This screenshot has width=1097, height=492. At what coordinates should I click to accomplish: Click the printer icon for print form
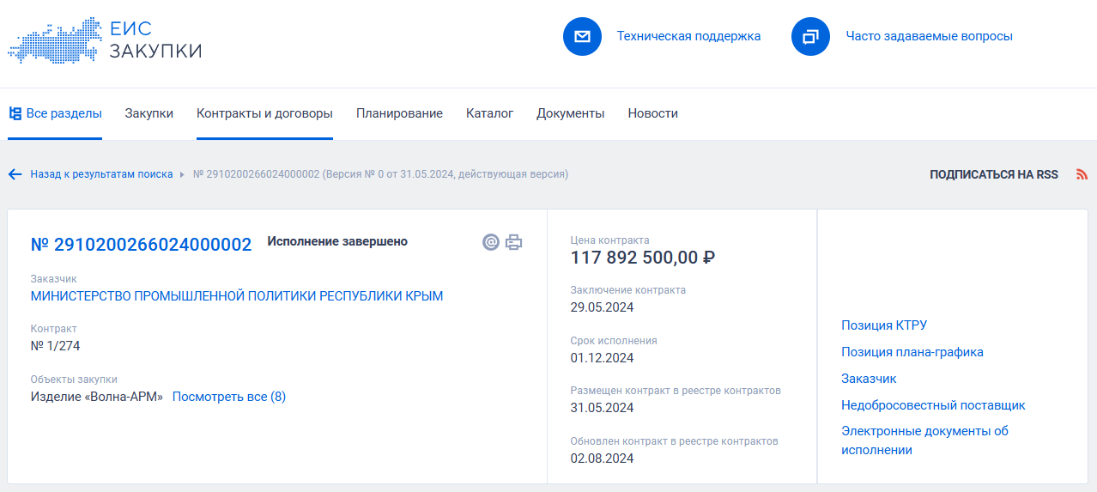click(514, 242)
